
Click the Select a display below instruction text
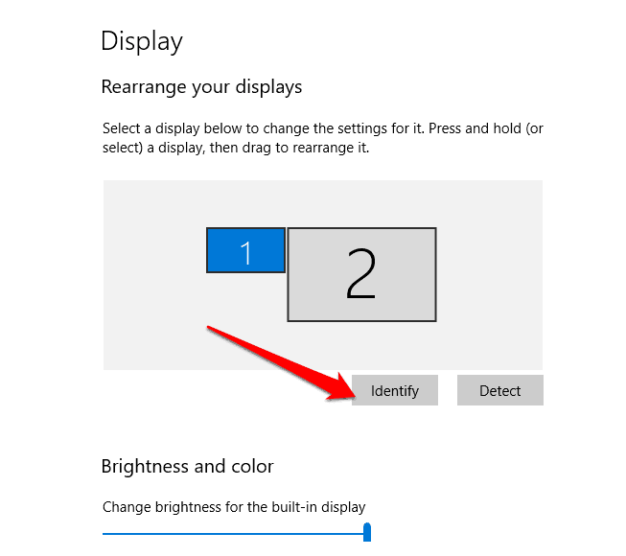[323, 128]
